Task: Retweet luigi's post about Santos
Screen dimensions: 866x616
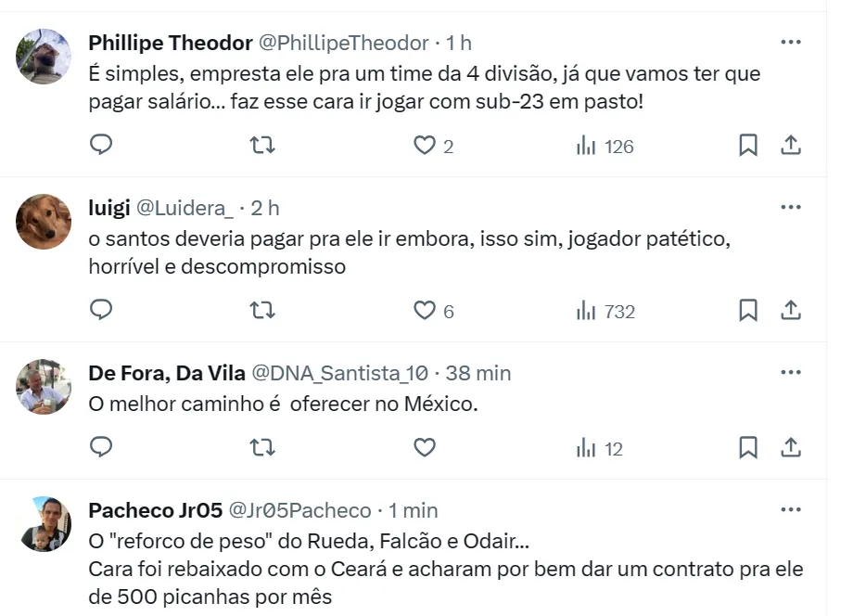Action: (x=263, y=310)
